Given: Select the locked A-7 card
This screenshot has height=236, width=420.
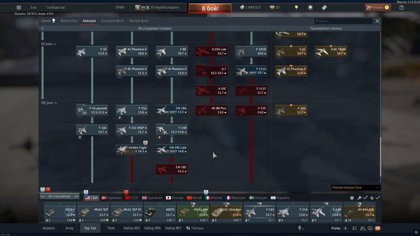Looking at the screenshot, I should pos(212,71).
